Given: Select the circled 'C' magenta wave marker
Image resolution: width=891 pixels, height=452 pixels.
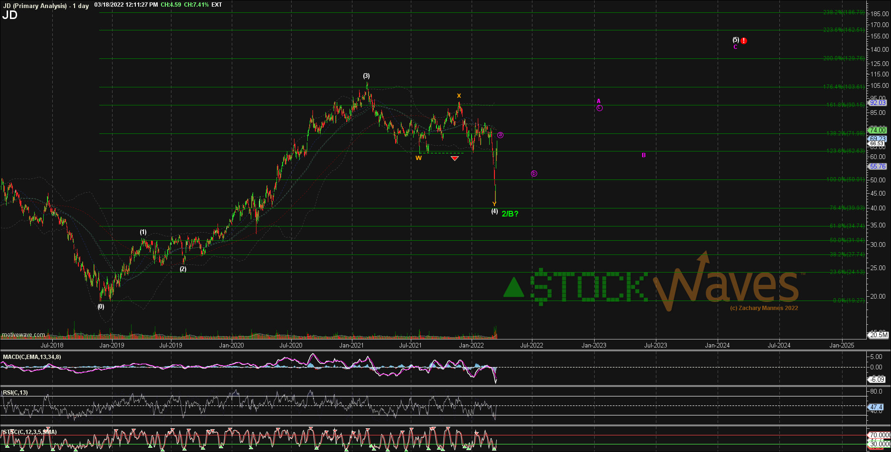Looking at the screenshot, I should (599, 108).
